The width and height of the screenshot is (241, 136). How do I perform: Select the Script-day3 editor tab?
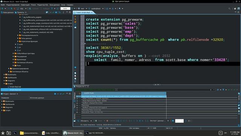(83, 12)
